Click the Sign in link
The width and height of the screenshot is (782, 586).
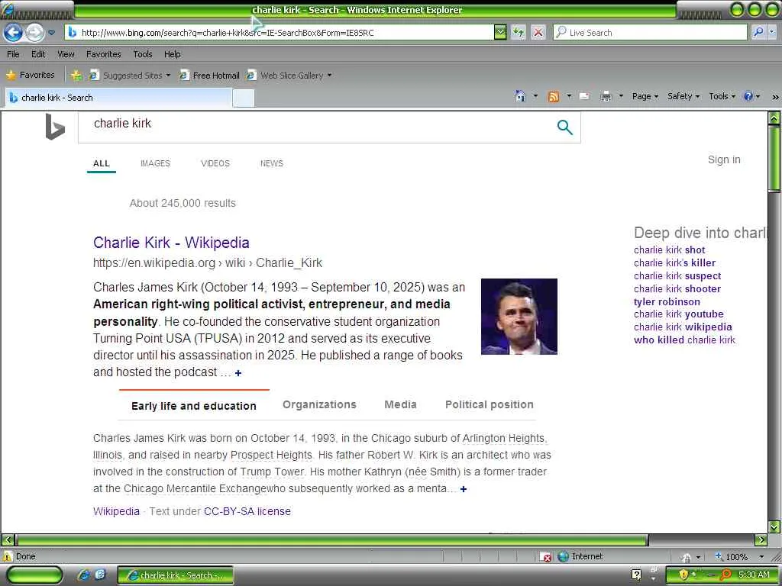pyautogui.click(x=724, y=159)
